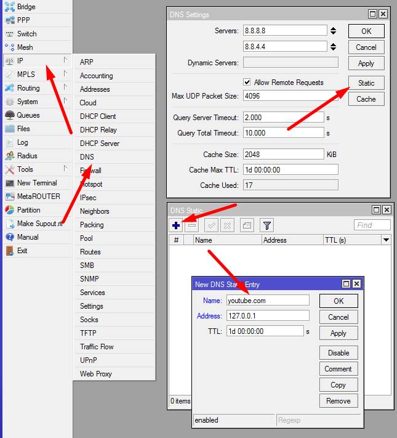Select DNS in the IP submenu
This screenshot has height=438, width=397.
(87, 157)
